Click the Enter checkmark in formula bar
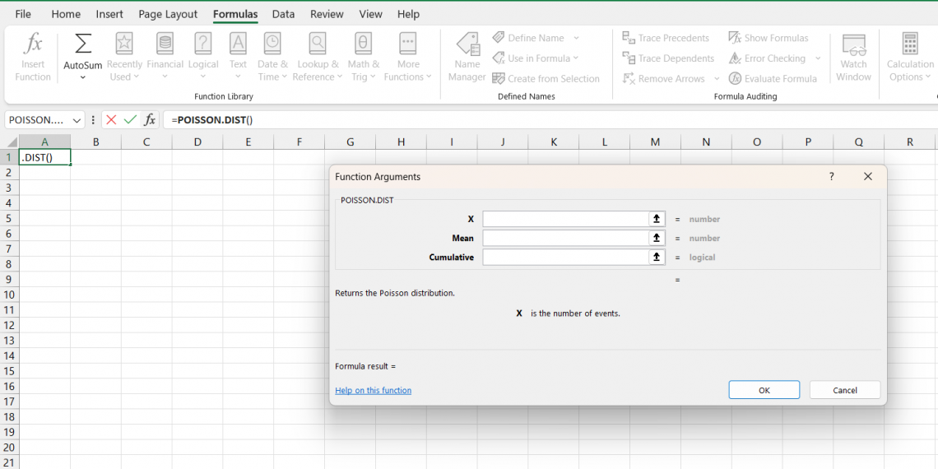The height and width of the screenshot is (469, 938). point(130,120)
